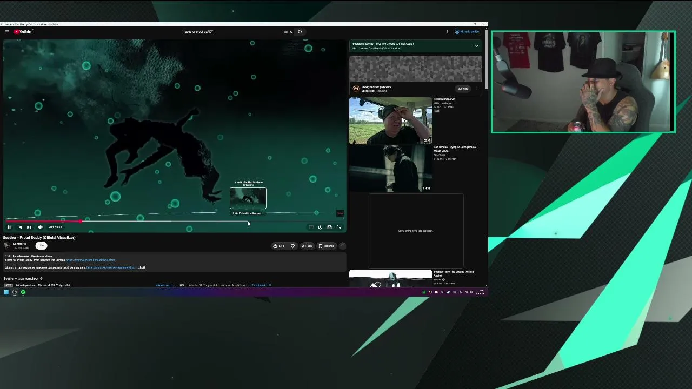Enter fullscreen on the video player
The width and height of the screenshot is (692, 389).
point(339,227)
